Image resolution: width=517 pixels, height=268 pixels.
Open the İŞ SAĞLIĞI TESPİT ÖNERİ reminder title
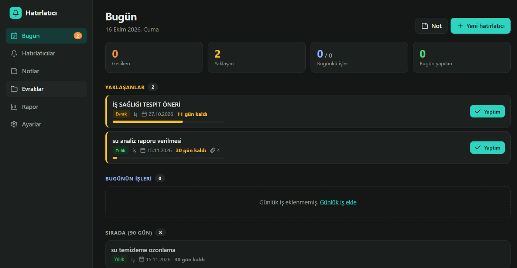[146, 105]
